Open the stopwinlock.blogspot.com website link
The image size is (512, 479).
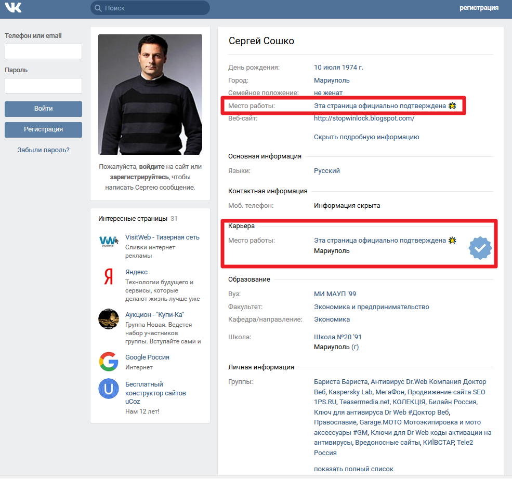pos(364,118)
